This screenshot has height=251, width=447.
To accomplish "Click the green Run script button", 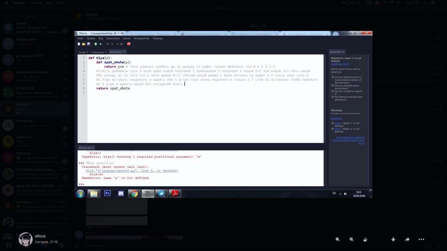I will [96, 44].
